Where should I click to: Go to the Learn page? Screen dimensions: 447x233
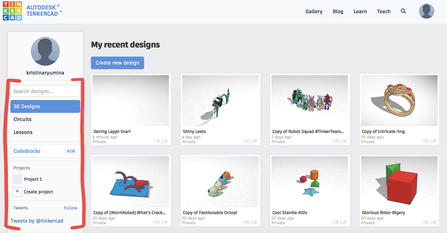pyautogui.click(x=360, y=11)
